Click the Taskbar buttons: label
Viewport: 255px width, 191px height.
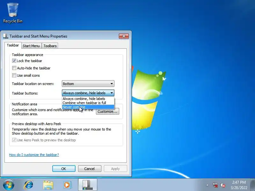[x=25, y=93]
